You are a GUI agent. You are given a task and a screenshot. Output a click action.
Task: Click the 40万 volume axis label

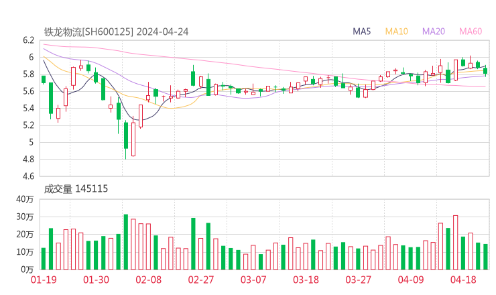tap(25, 199)
